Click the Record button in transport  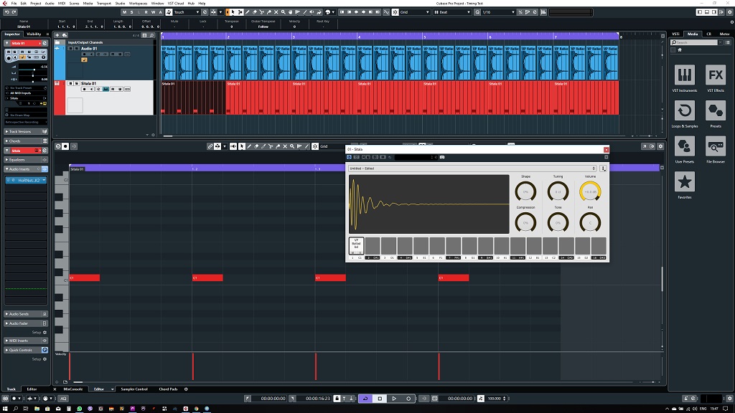point(408,399)
